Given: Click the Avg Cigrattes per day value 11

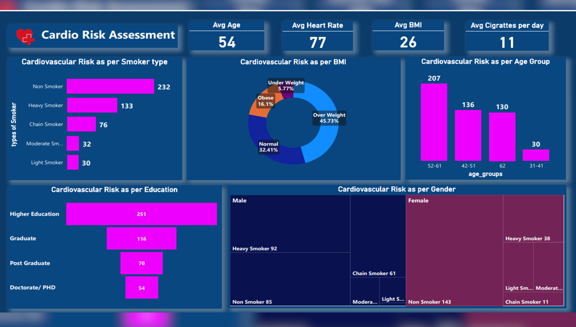Looking at the screenshot, I should pyautogui.click(x=507, y=42).
